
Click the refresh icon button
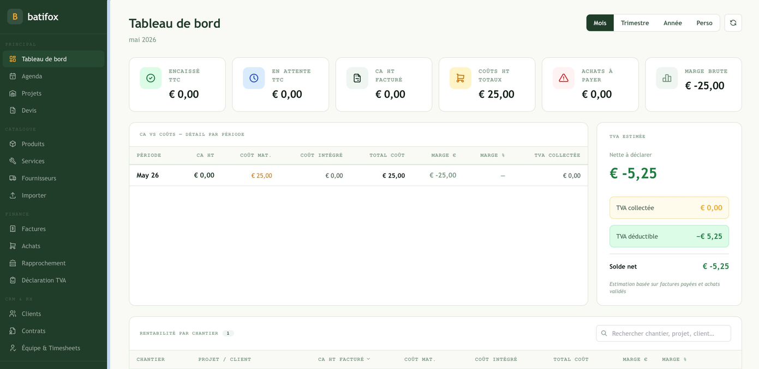733,23
